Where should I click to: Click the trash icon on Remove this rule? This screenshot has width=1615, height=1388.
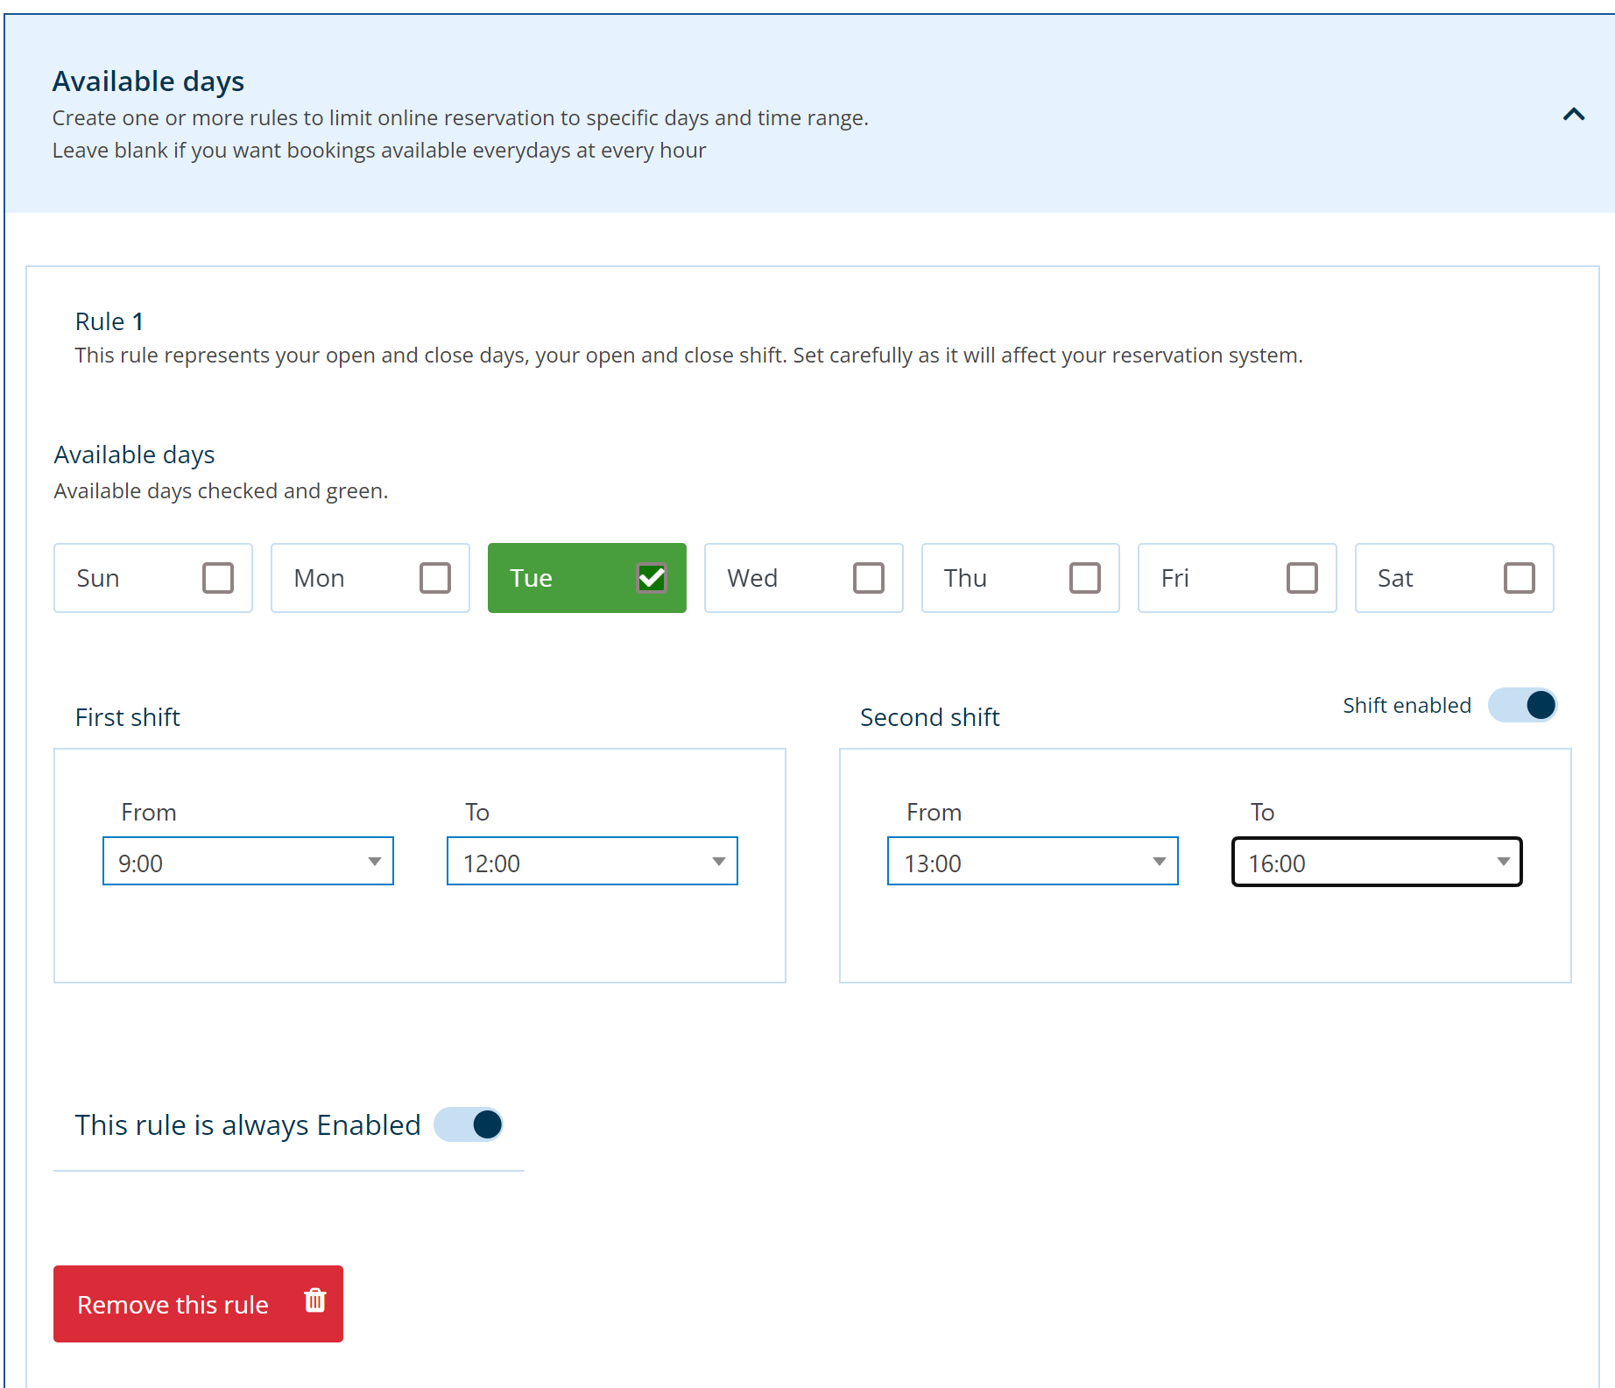[x=314, y=1304]
